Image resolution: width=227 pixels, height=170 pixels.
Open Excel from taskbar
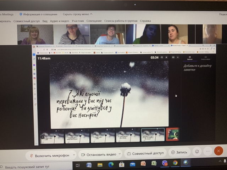click(154, 163)
